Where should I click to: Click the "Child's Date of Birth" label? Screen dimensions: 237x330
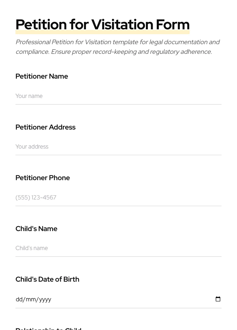pyautogui.click(x=47, y=279)
